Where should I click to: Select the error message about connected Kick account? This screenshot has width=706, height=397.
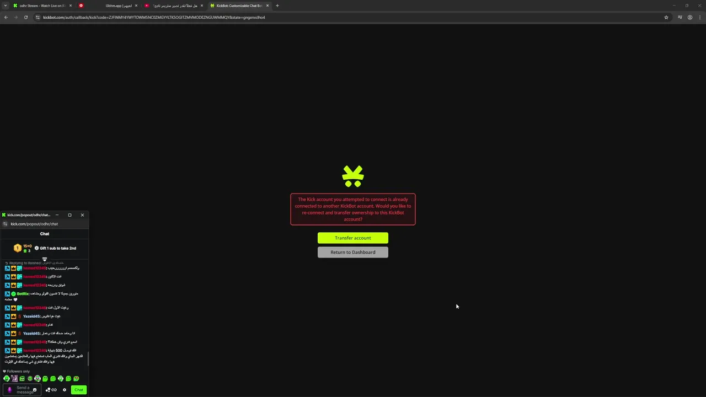(x=353, y=209)
